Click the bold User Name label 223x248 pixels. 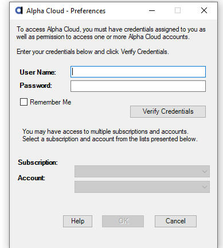pyautogui.click(x=38, y=72)
